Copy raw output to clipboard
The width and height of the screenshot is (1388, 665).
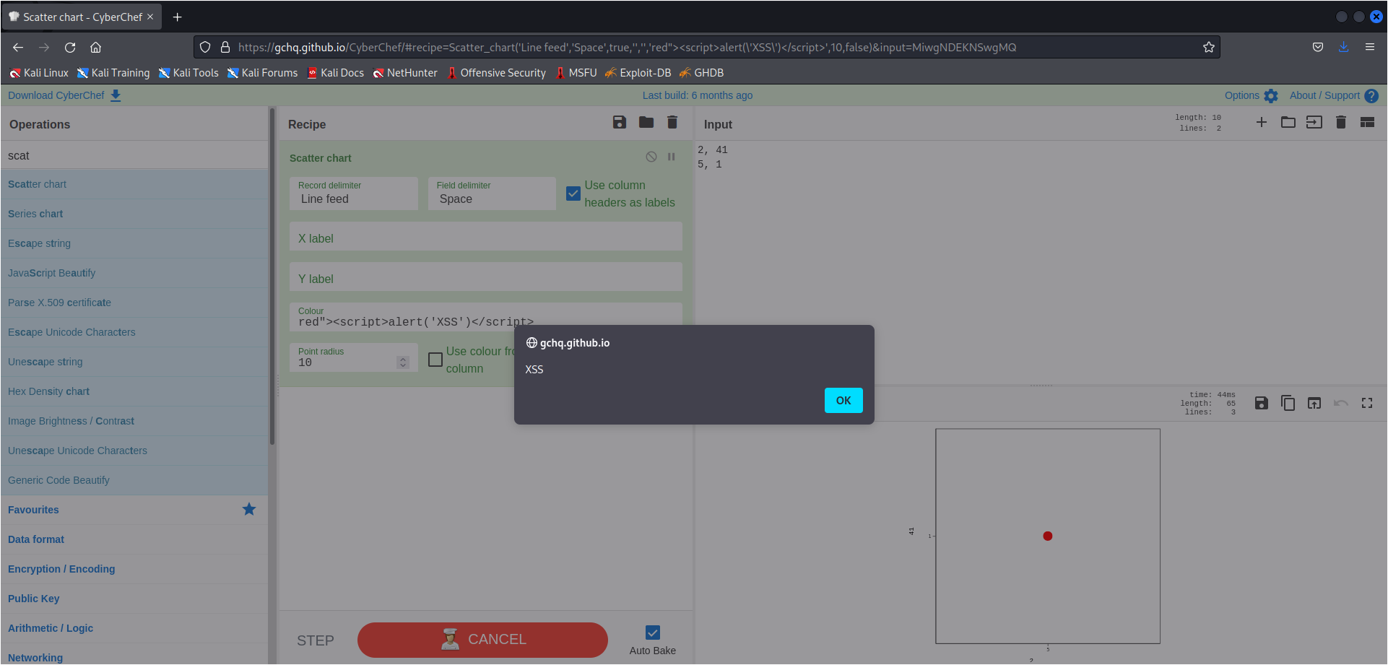pyautogui.click(x=1288, y=403)
